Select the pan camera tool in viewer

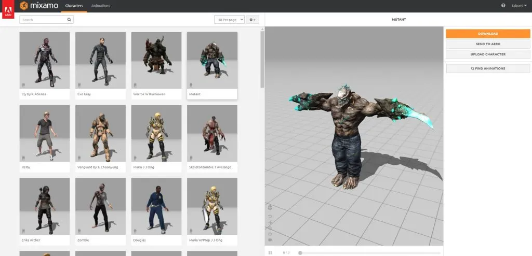[x=270, y=222]
